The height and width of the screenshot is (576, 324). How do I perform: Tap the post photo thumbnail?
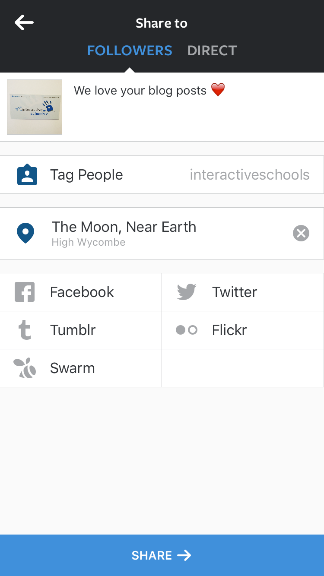pos(35,107)
